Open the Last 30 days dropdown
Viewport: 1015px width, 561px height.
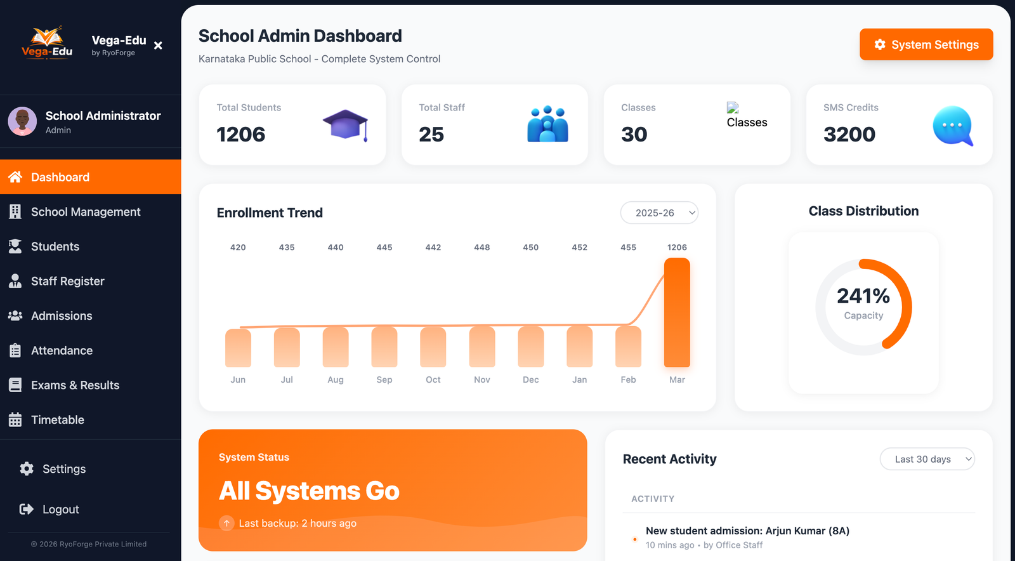927,459
